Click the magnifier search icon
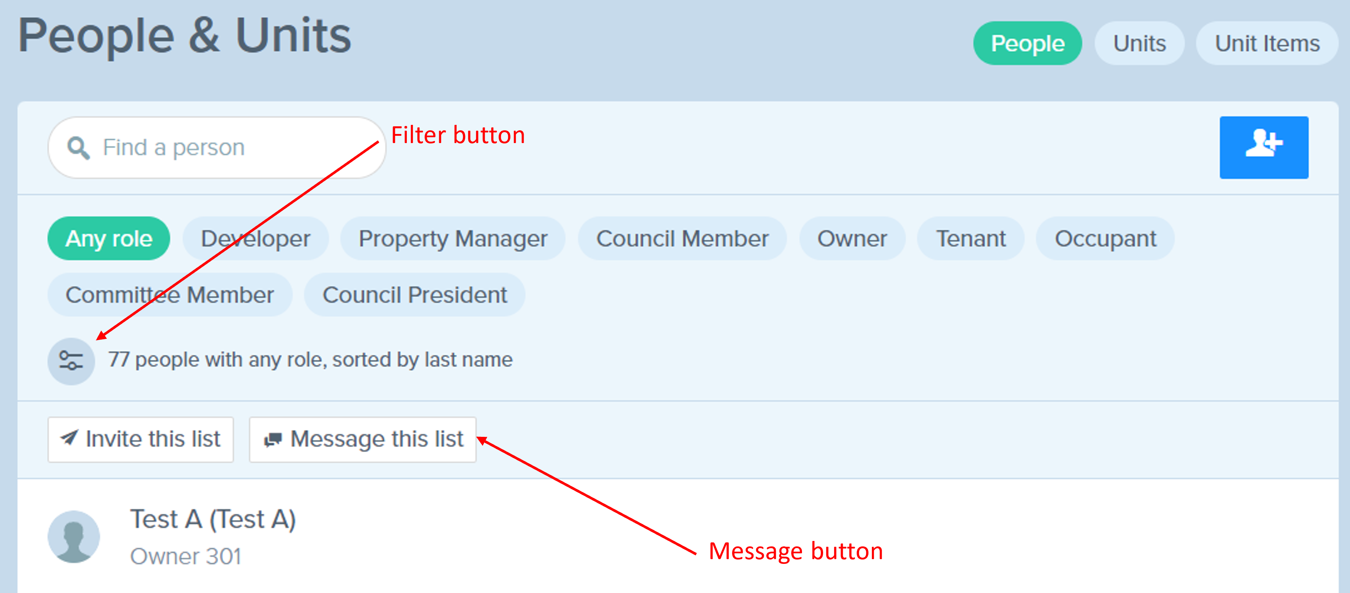 pos(78,148)
